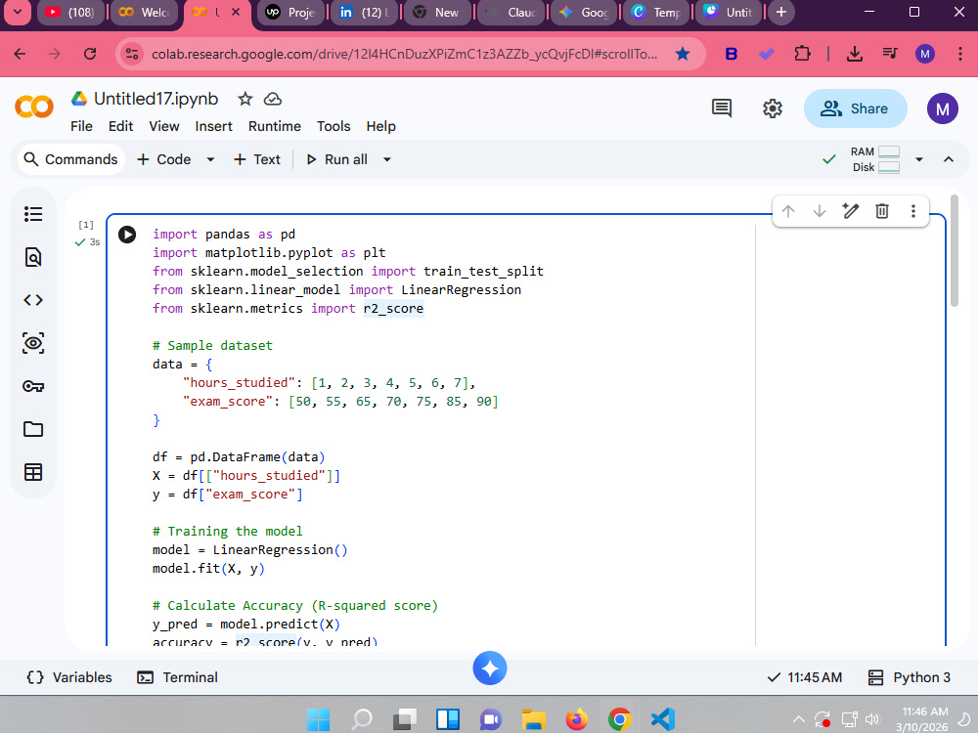Open VS Code from taskbar

pos(662,719)
